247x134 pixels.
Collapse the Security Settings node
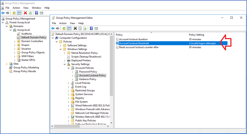click(65, 64)
